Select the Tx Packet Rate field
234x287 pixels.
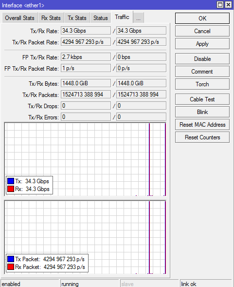pos(86,42)
